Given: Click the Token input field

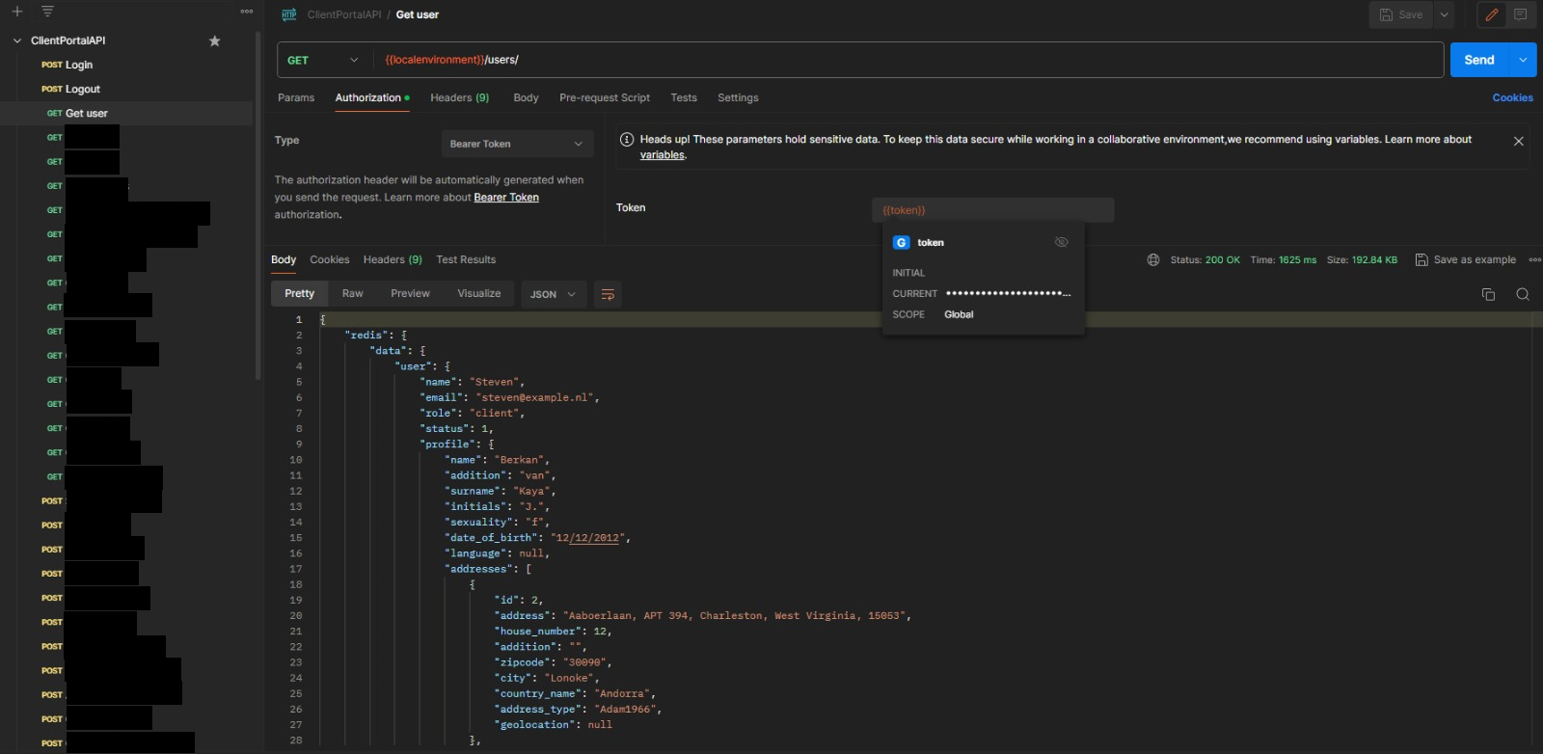Looking at the screenshot, I should pos(992,209).
